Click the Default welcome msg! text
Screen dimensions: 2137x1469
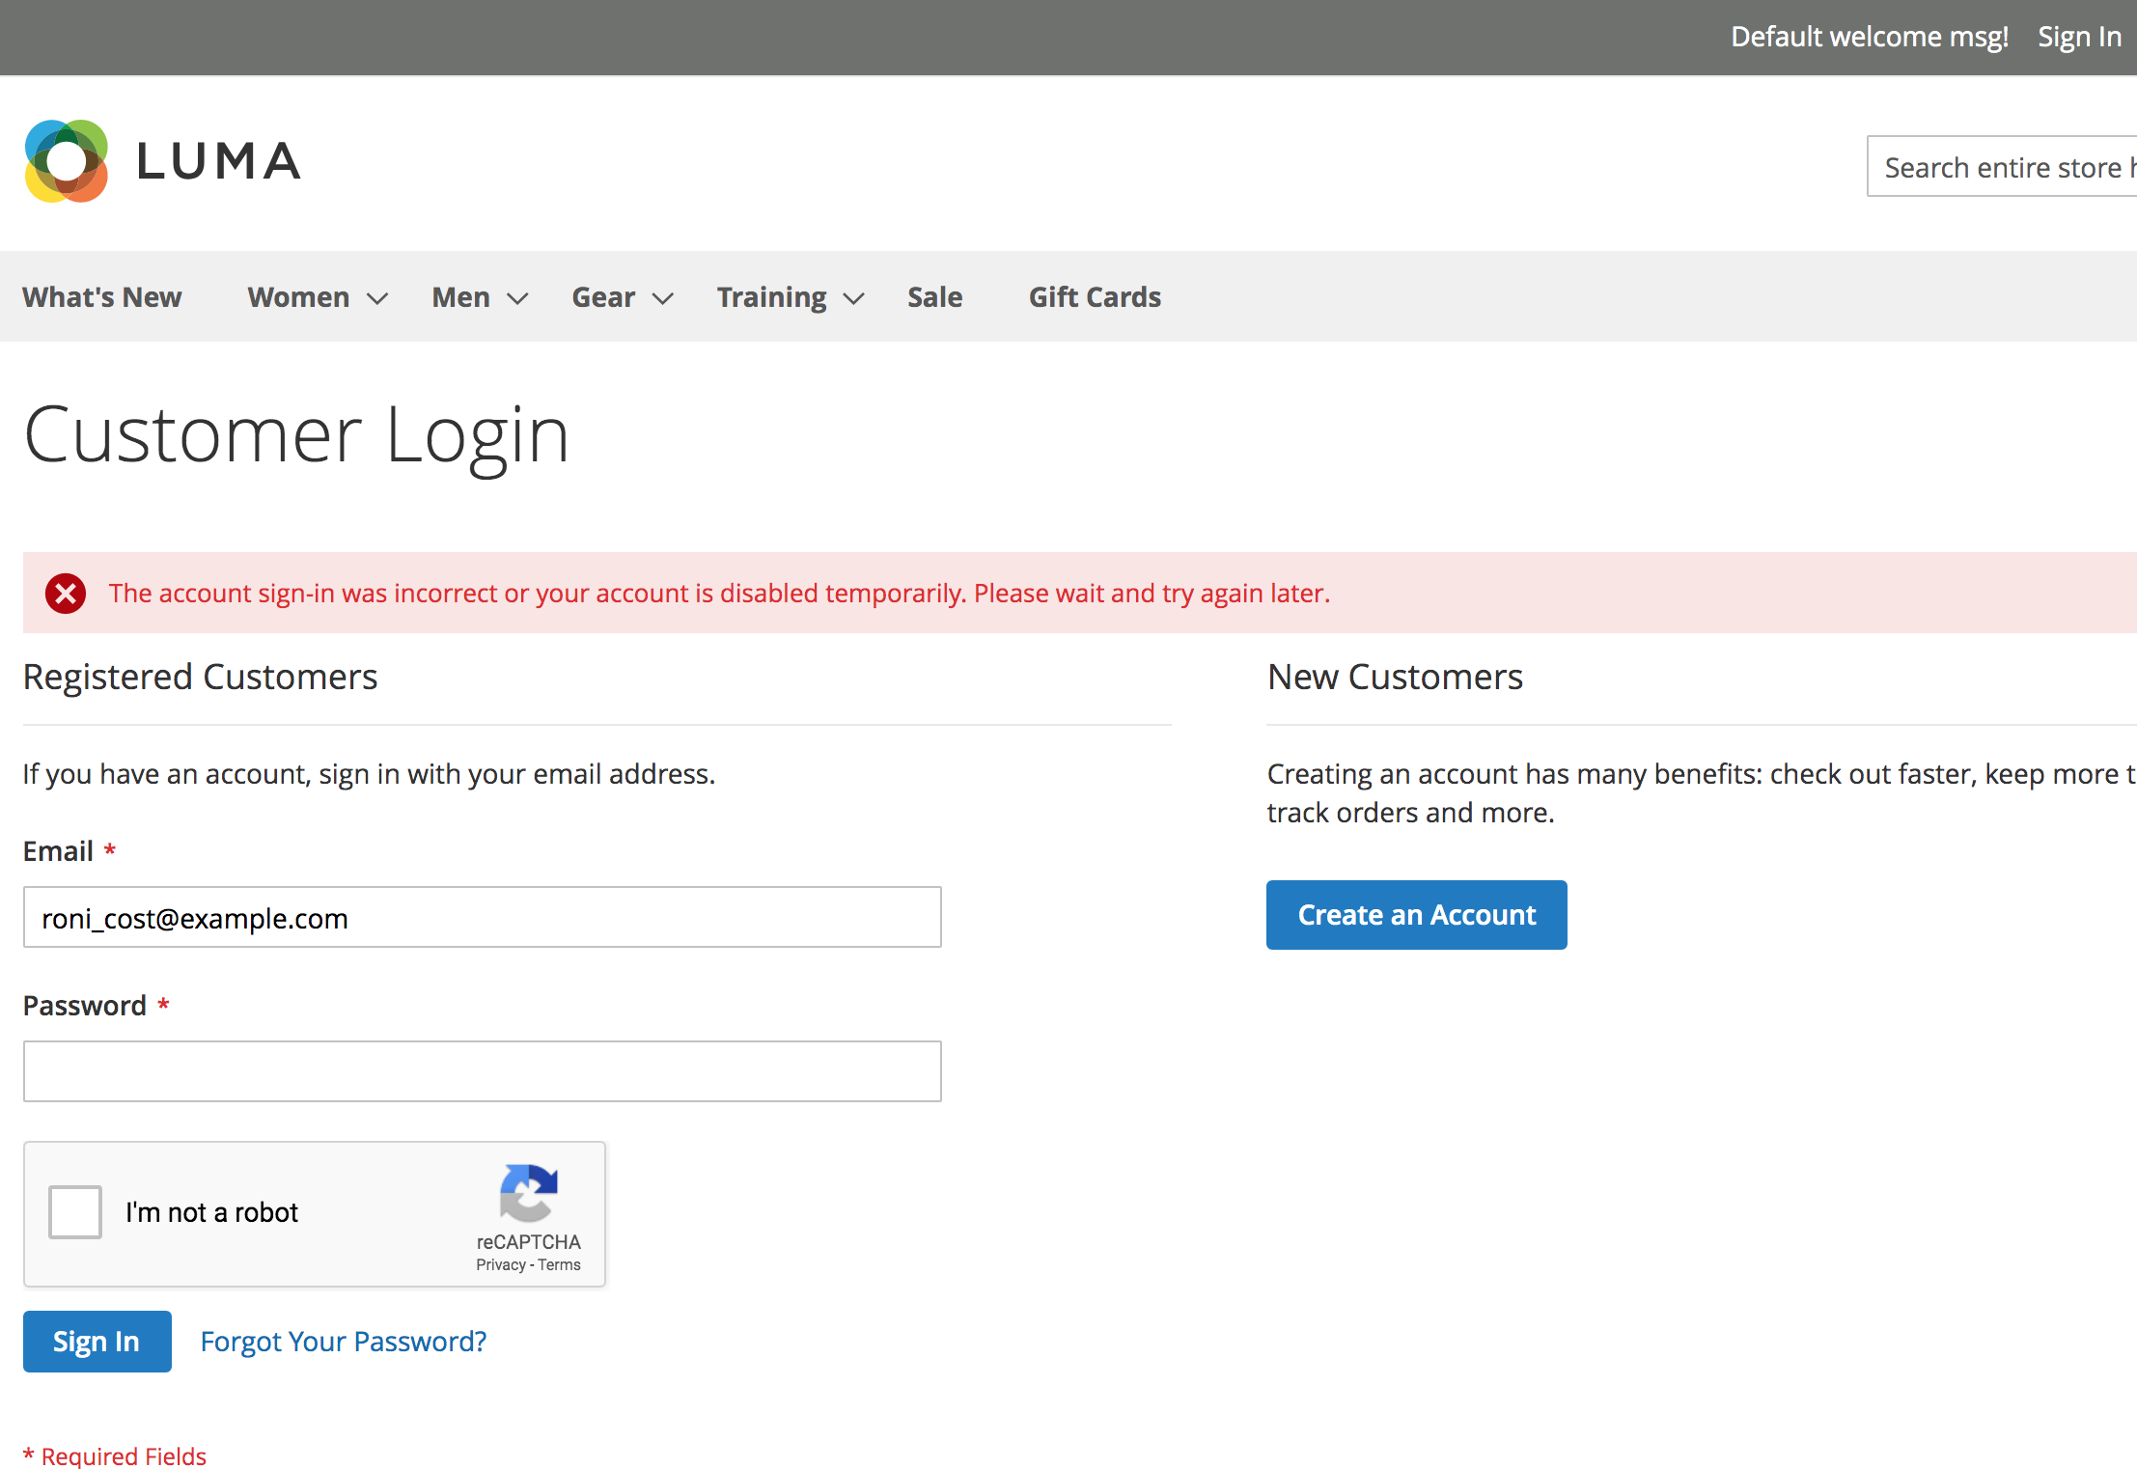pos(1870,37)
